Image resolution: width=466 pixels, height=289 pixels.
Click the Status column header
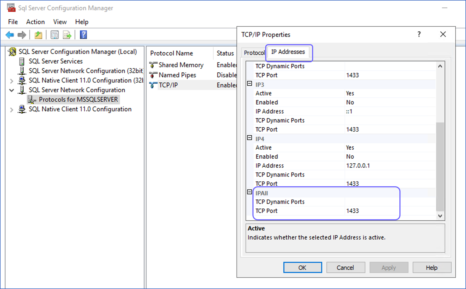coord(225,53)
